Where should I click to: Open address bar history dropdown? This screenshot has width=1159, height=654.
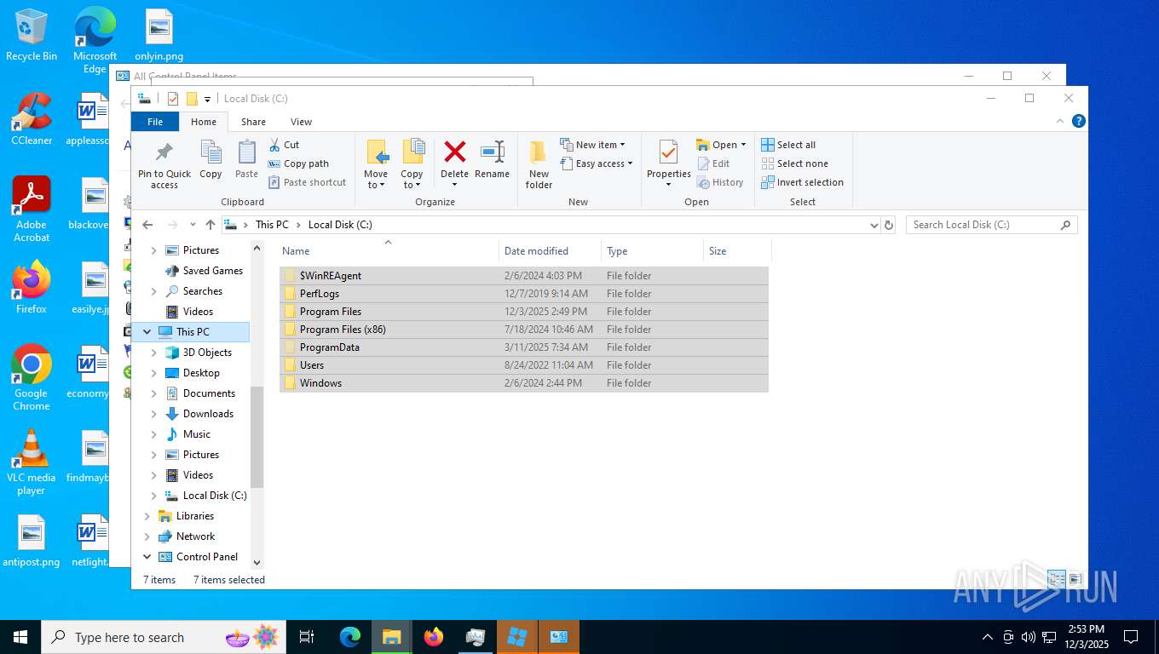tap(874, 226)
